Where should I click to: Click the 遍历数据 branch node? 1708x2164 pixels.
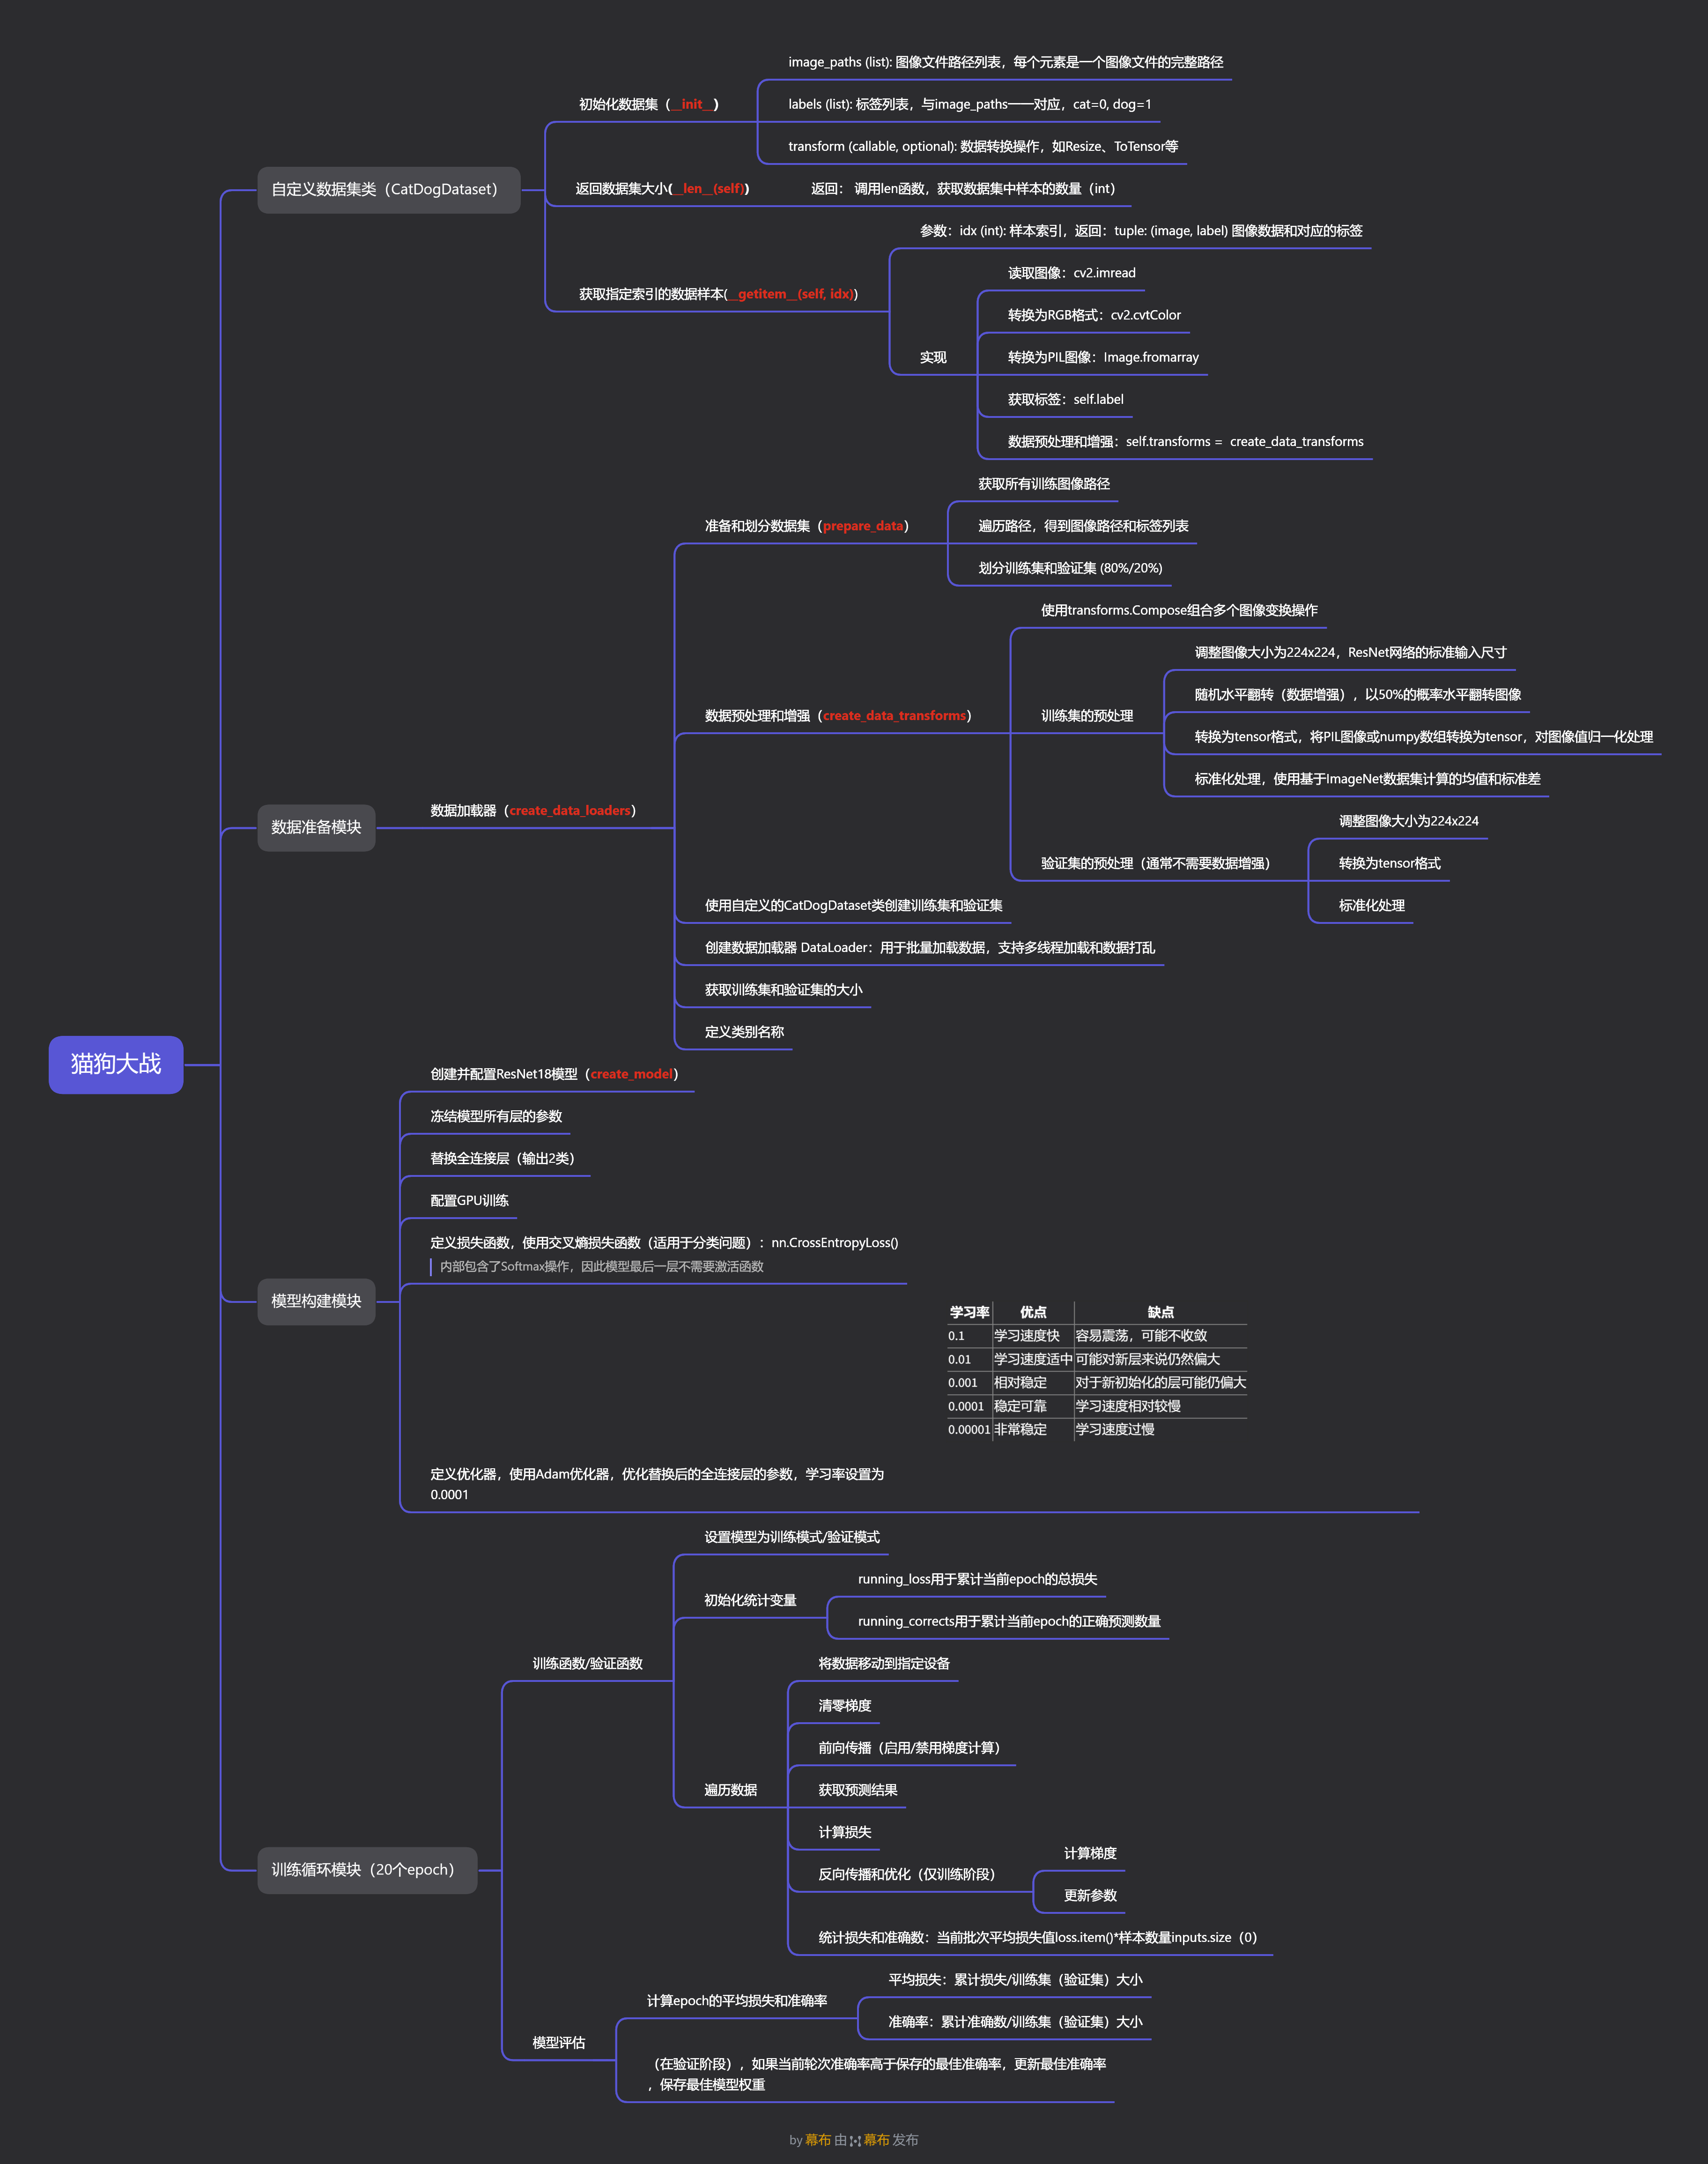(730, 1790)
